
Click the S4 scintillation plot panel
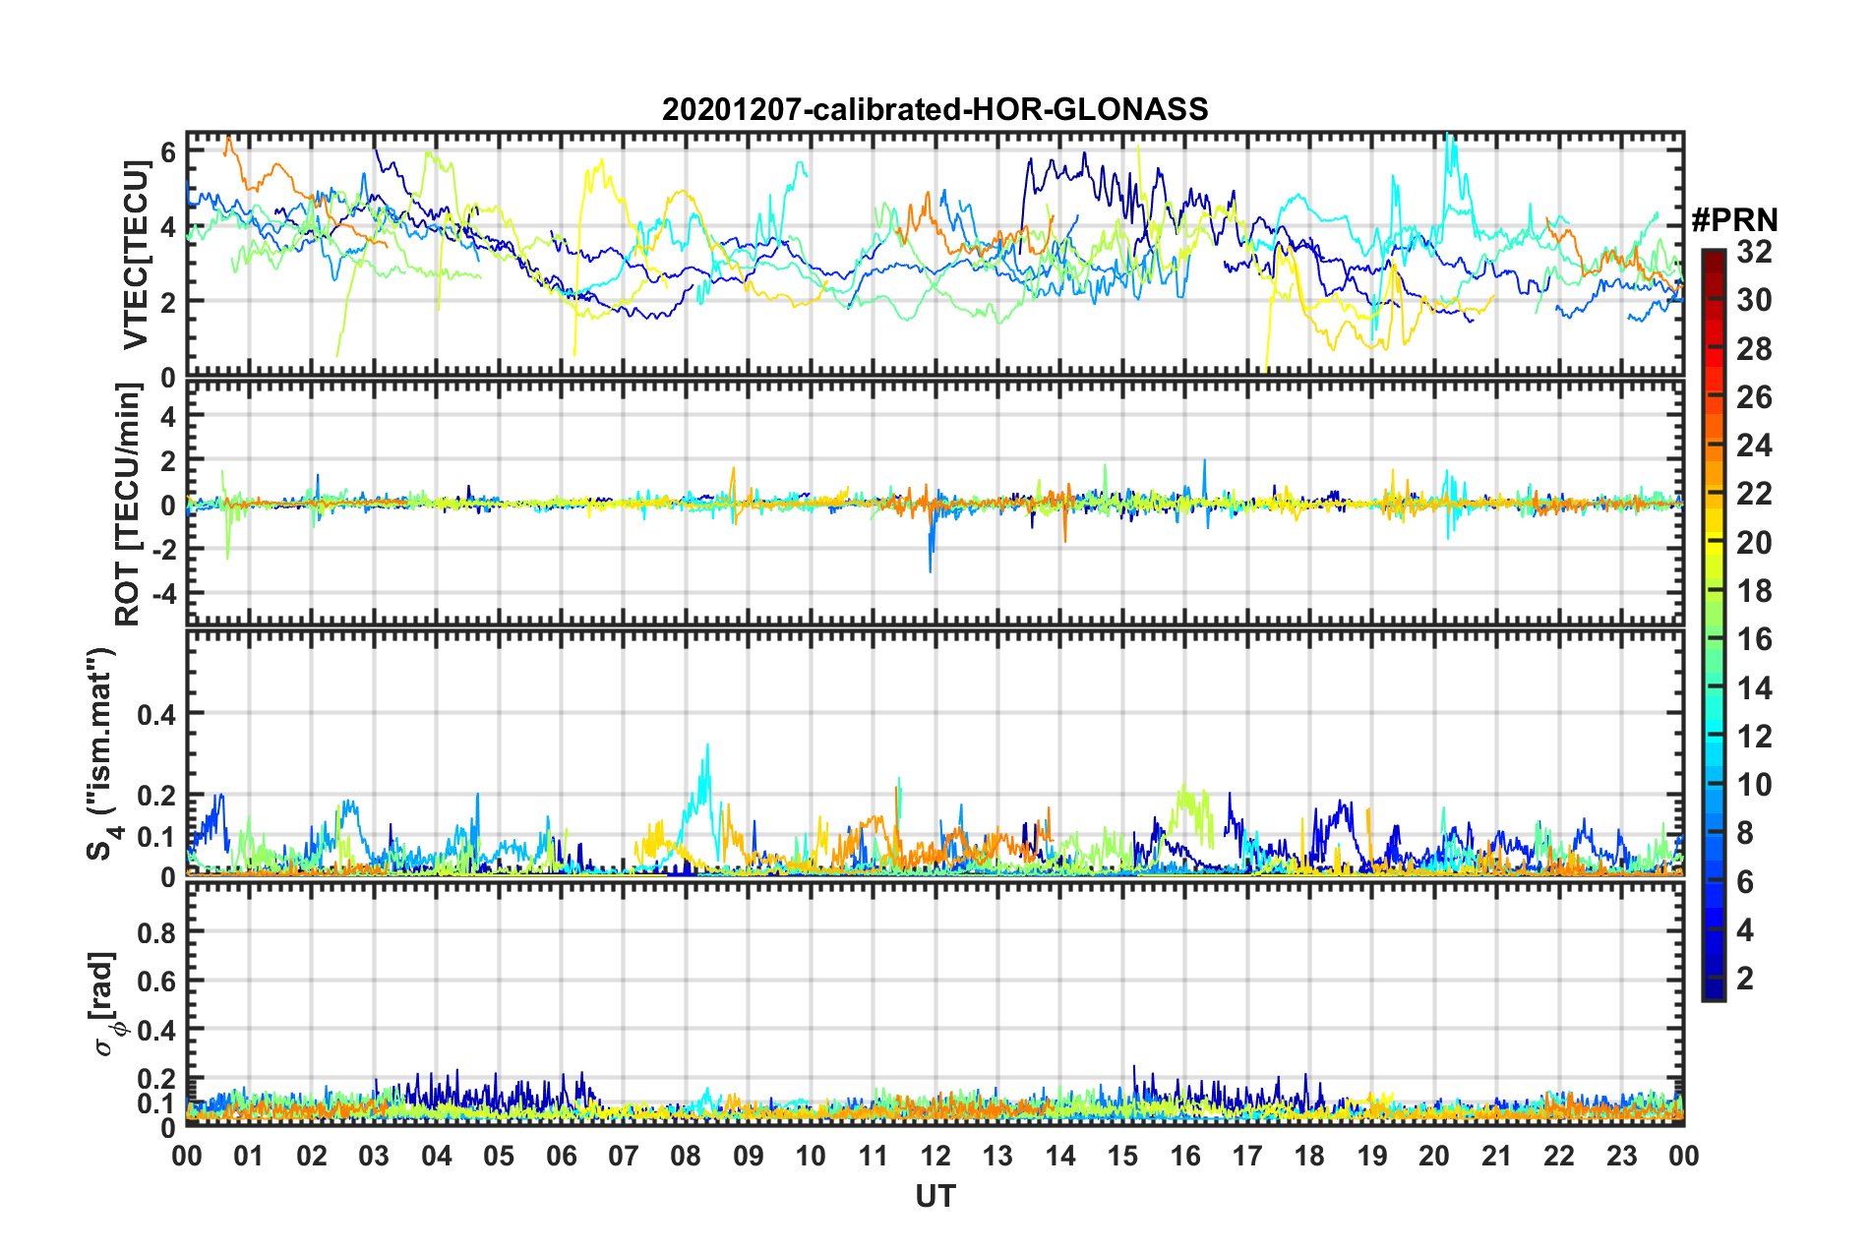click(x=935, y=752)
